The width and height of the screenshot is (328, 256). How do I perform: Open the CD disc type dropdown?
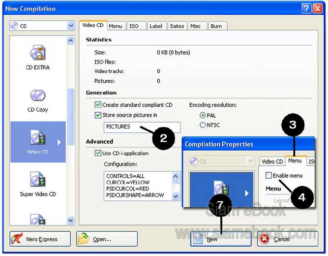[71, 26]
